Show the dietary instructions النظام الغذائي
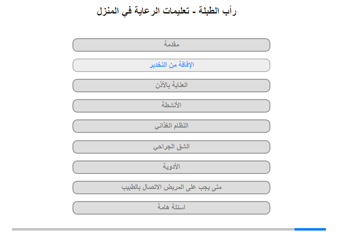Screen dimensions: 338x232 coord(171,126)
